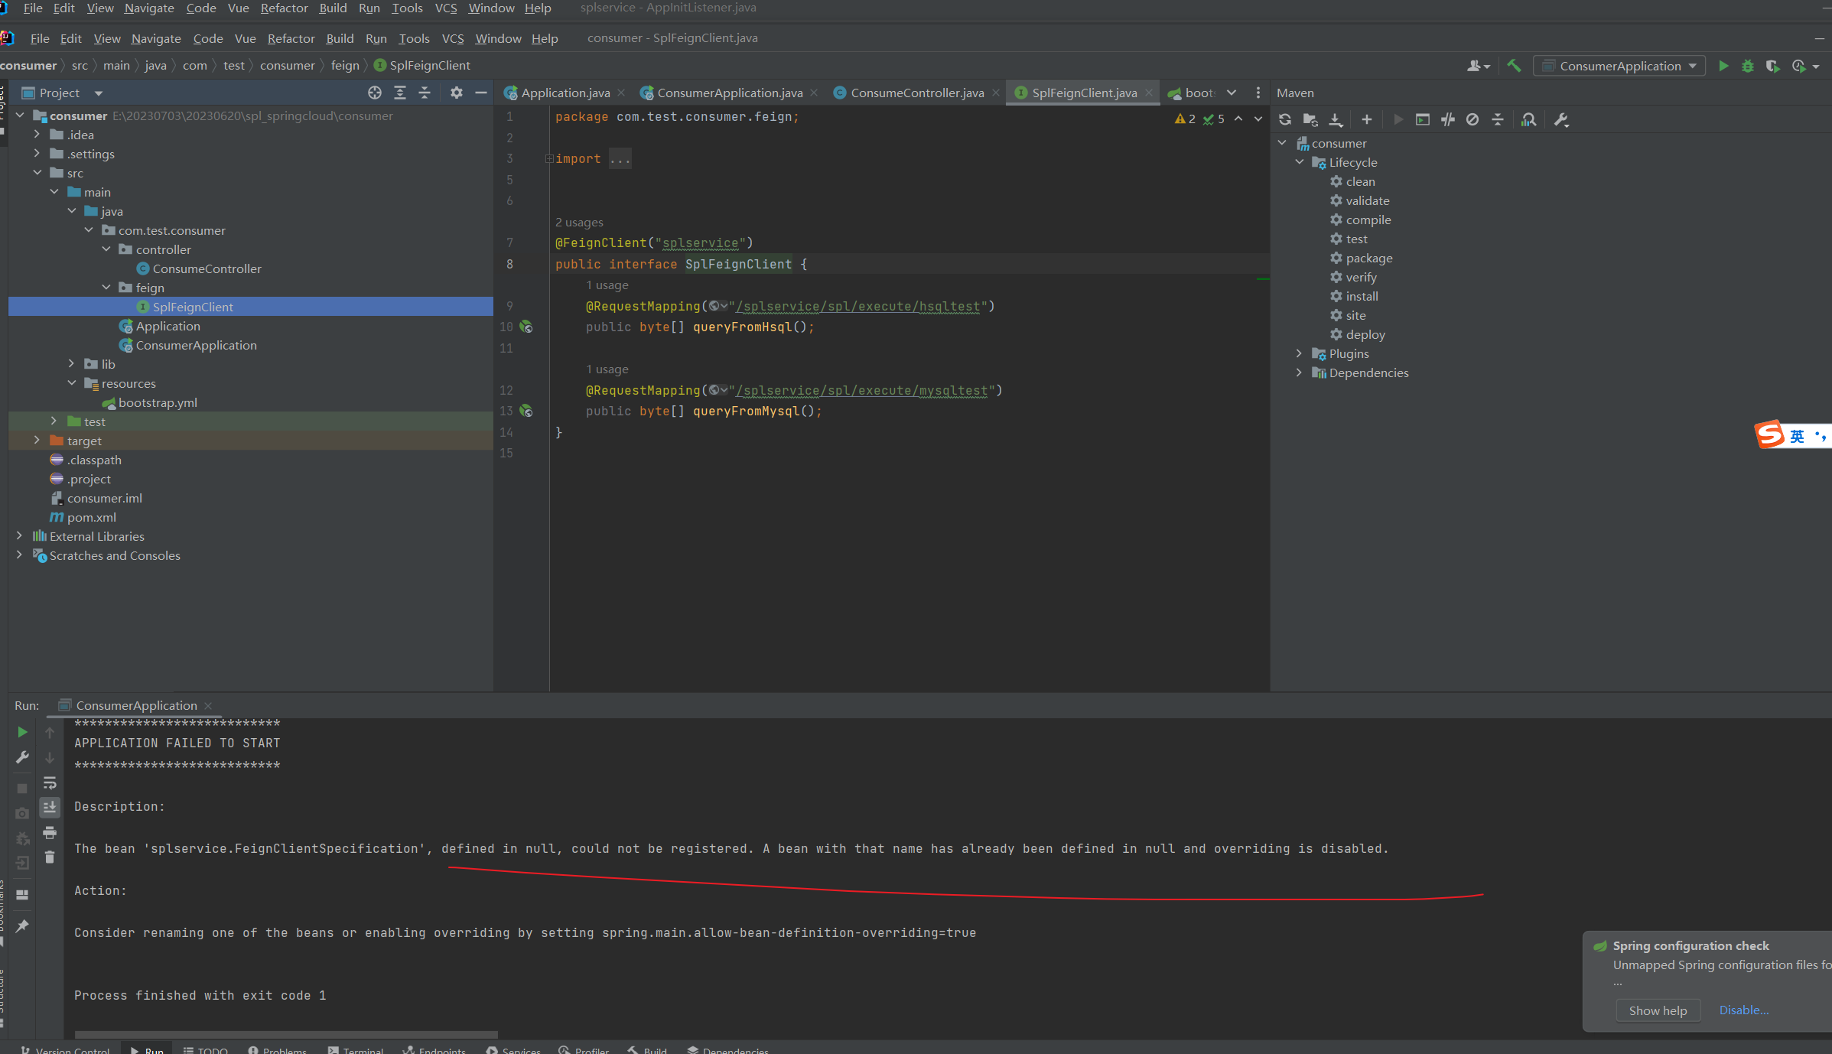Image resolution: width=1832 pixels, height=1054 pixels.
Task: Click the Clear All trash icon in Run console
Action: click(50, 857)
